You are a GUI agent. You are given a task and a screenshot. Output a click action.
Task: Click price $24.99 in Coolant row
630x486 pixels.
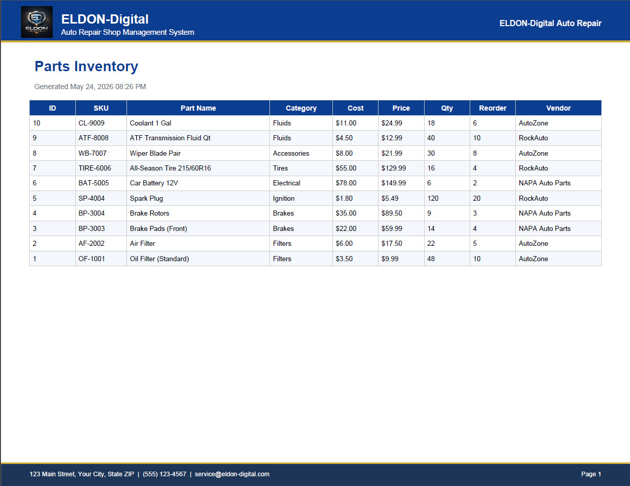point(392,123)
